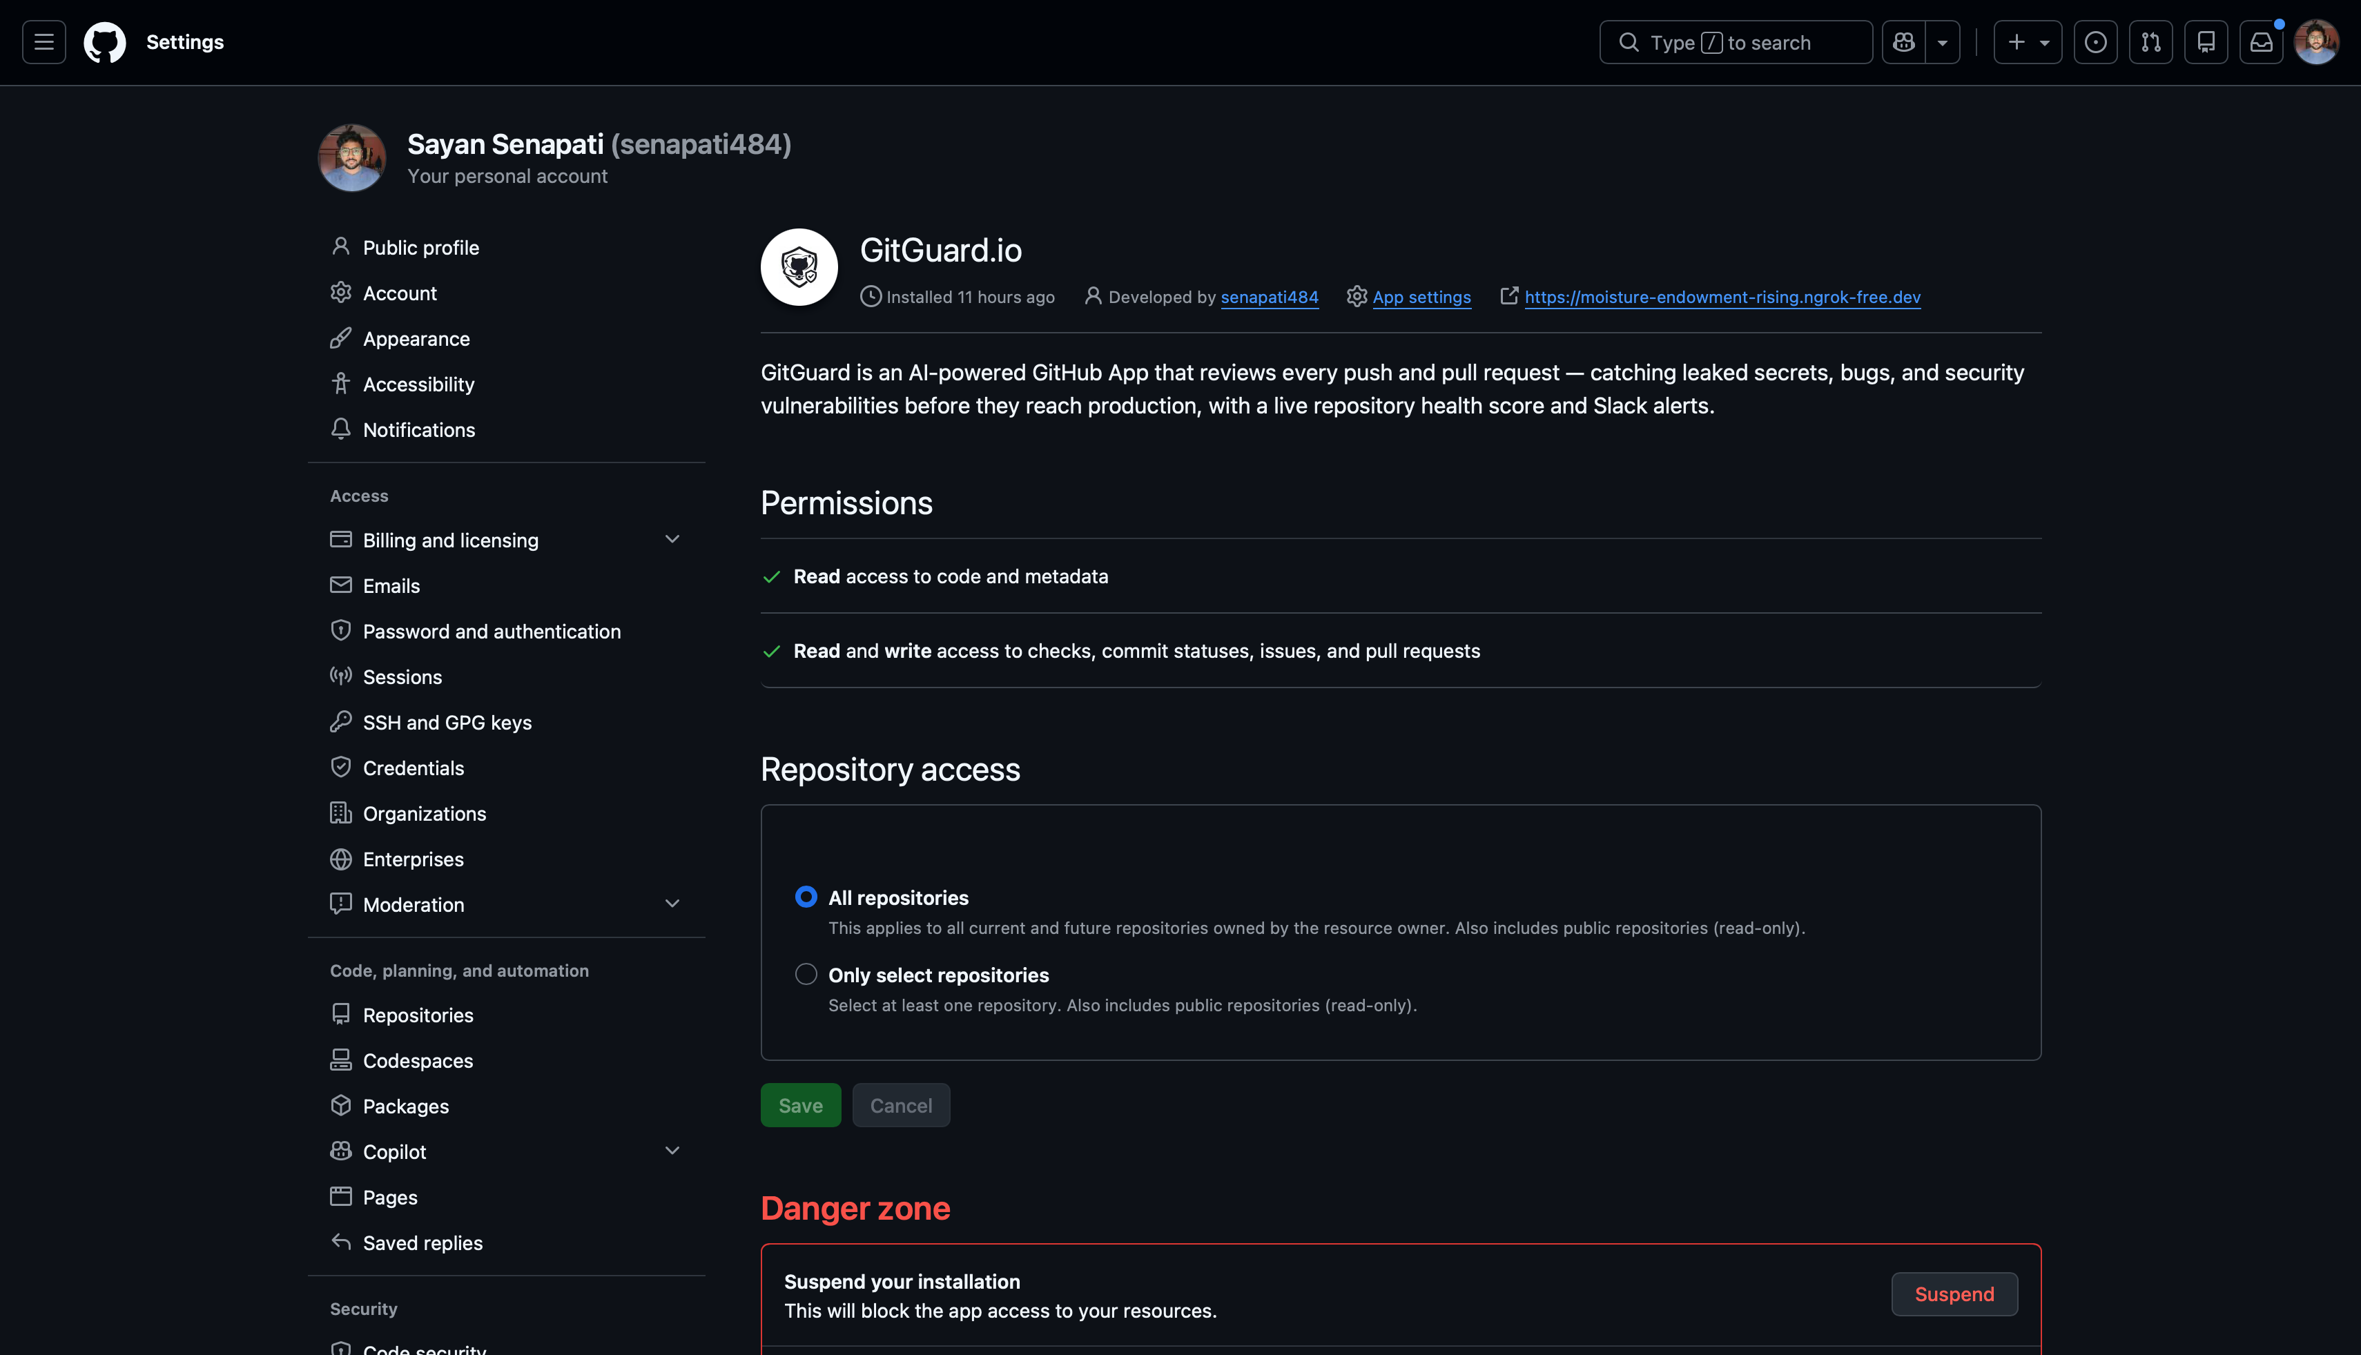Open the repositories icon in header

2206,42
